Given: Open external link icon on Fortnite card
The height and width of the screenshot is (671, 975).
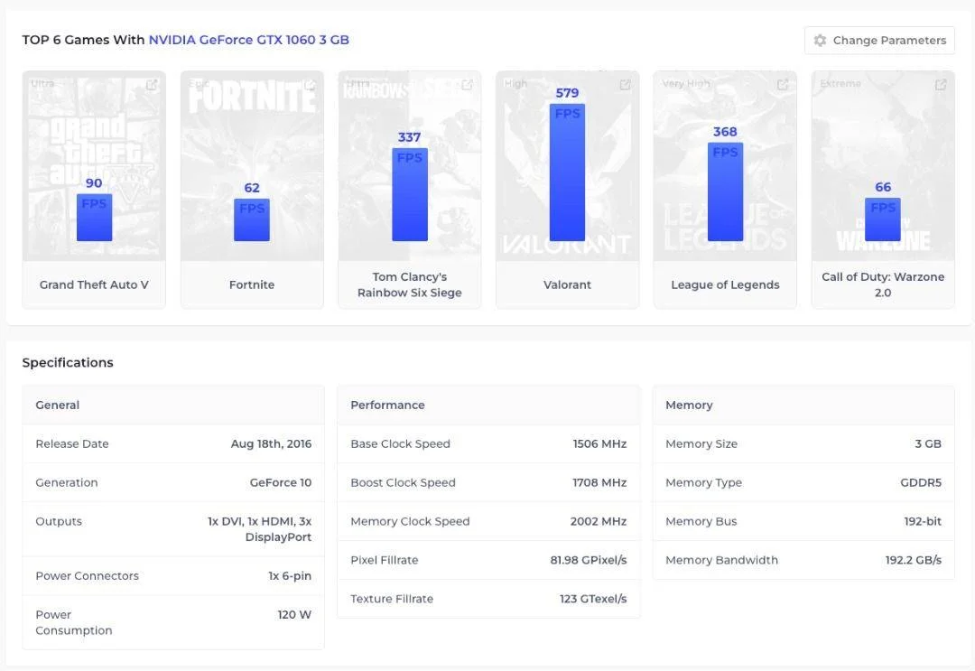Looking at the screenshot, I should (310, 85).
